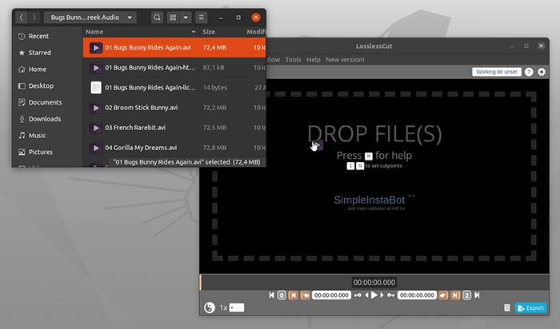Screen dimensions: 560x329
Task: Toggle the yin-yang invert segments icon
Action: pyautogui.click(x=210, y=307)
